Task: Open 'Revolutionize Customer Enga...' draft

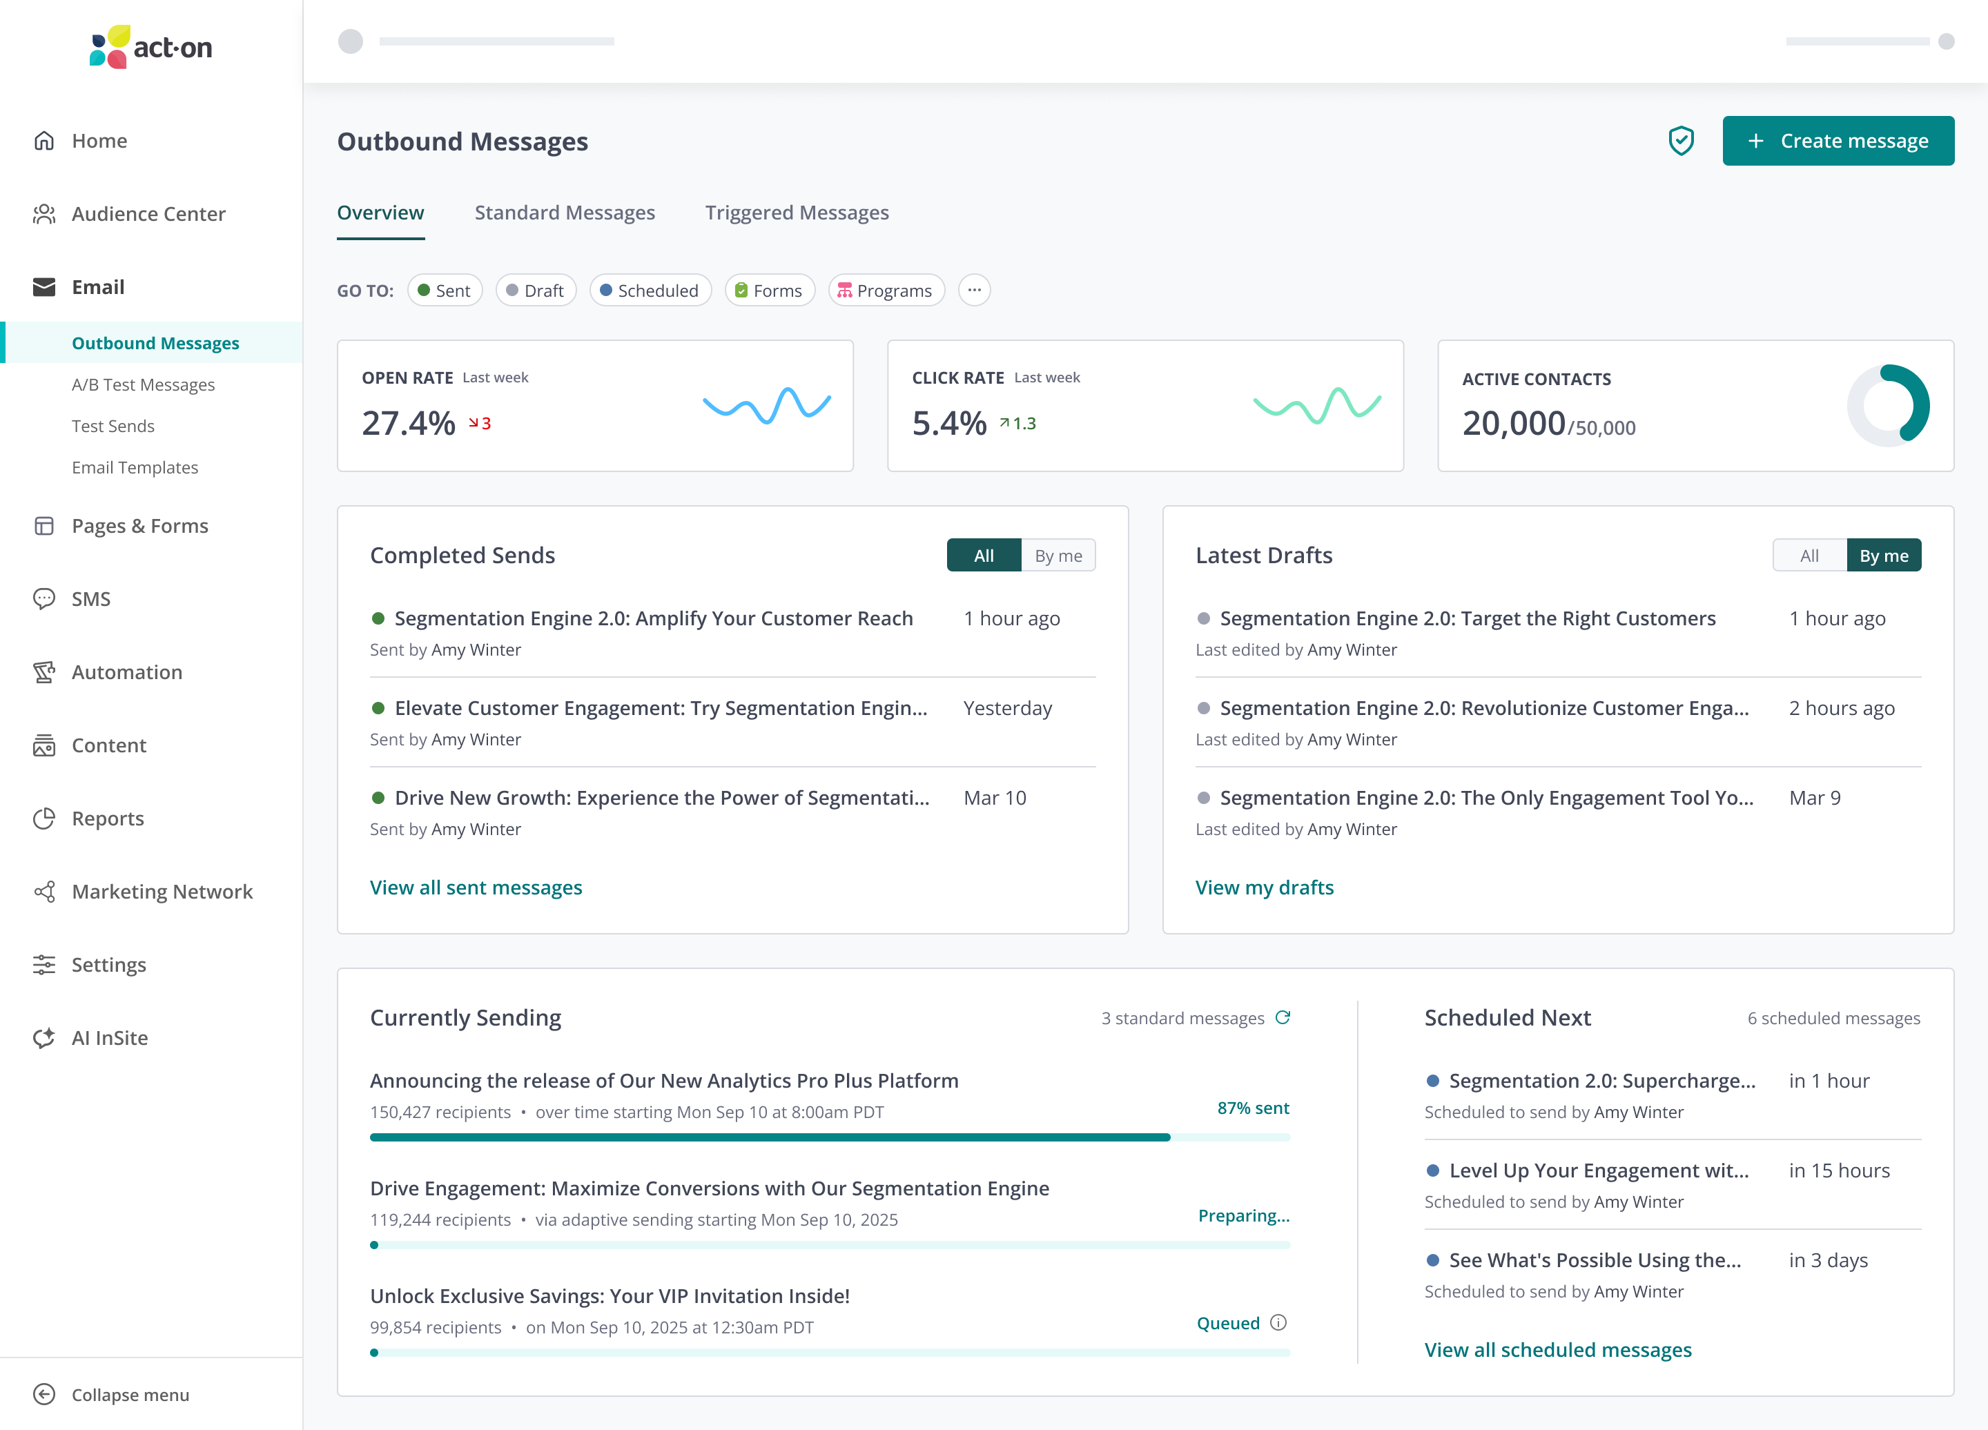Action: click(x=1484, y=708)
